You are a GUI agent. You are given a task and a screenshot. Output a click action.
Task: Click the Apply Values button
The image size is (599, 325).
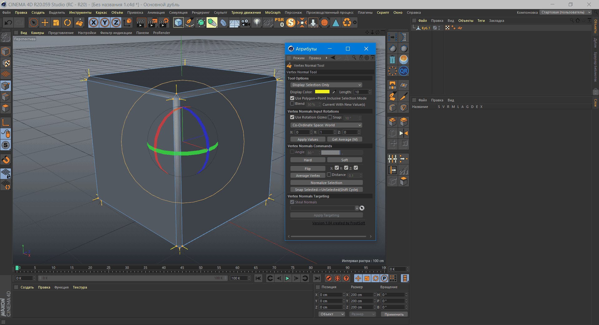pos(308,139)
